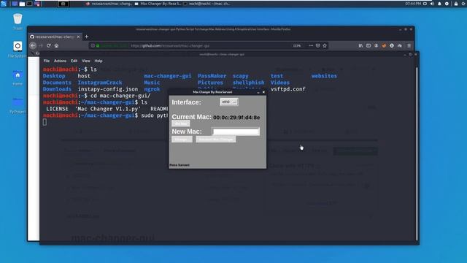Click 'shellphish' in terminal listing
Viewport: 467px width, 263px height.
tap(248, 83)
